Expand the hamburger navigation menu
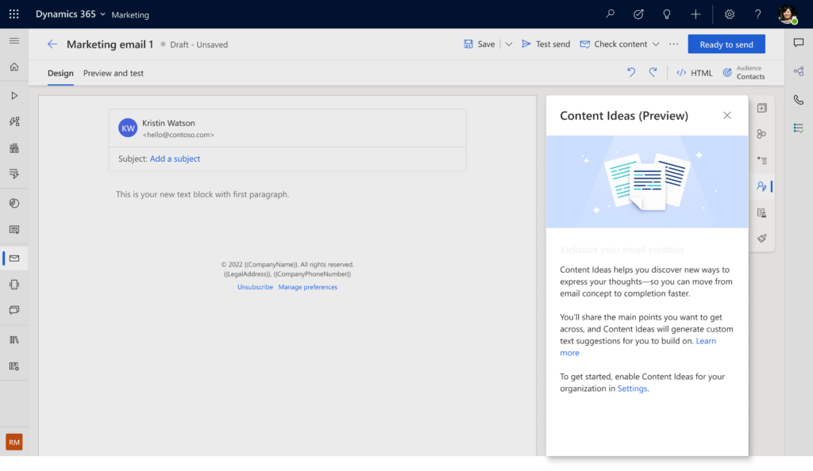This screenshot has height=471, width=813. click(13, 40)
